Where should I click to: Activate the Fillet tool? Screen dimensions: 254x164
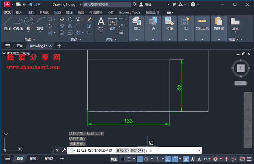(x=78, y=26)
